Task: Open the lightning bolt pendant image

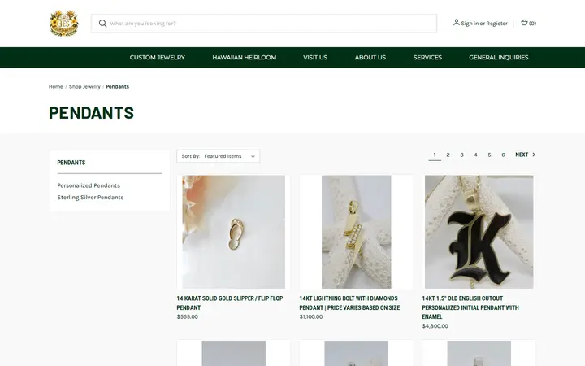Action: pos(357,232)
